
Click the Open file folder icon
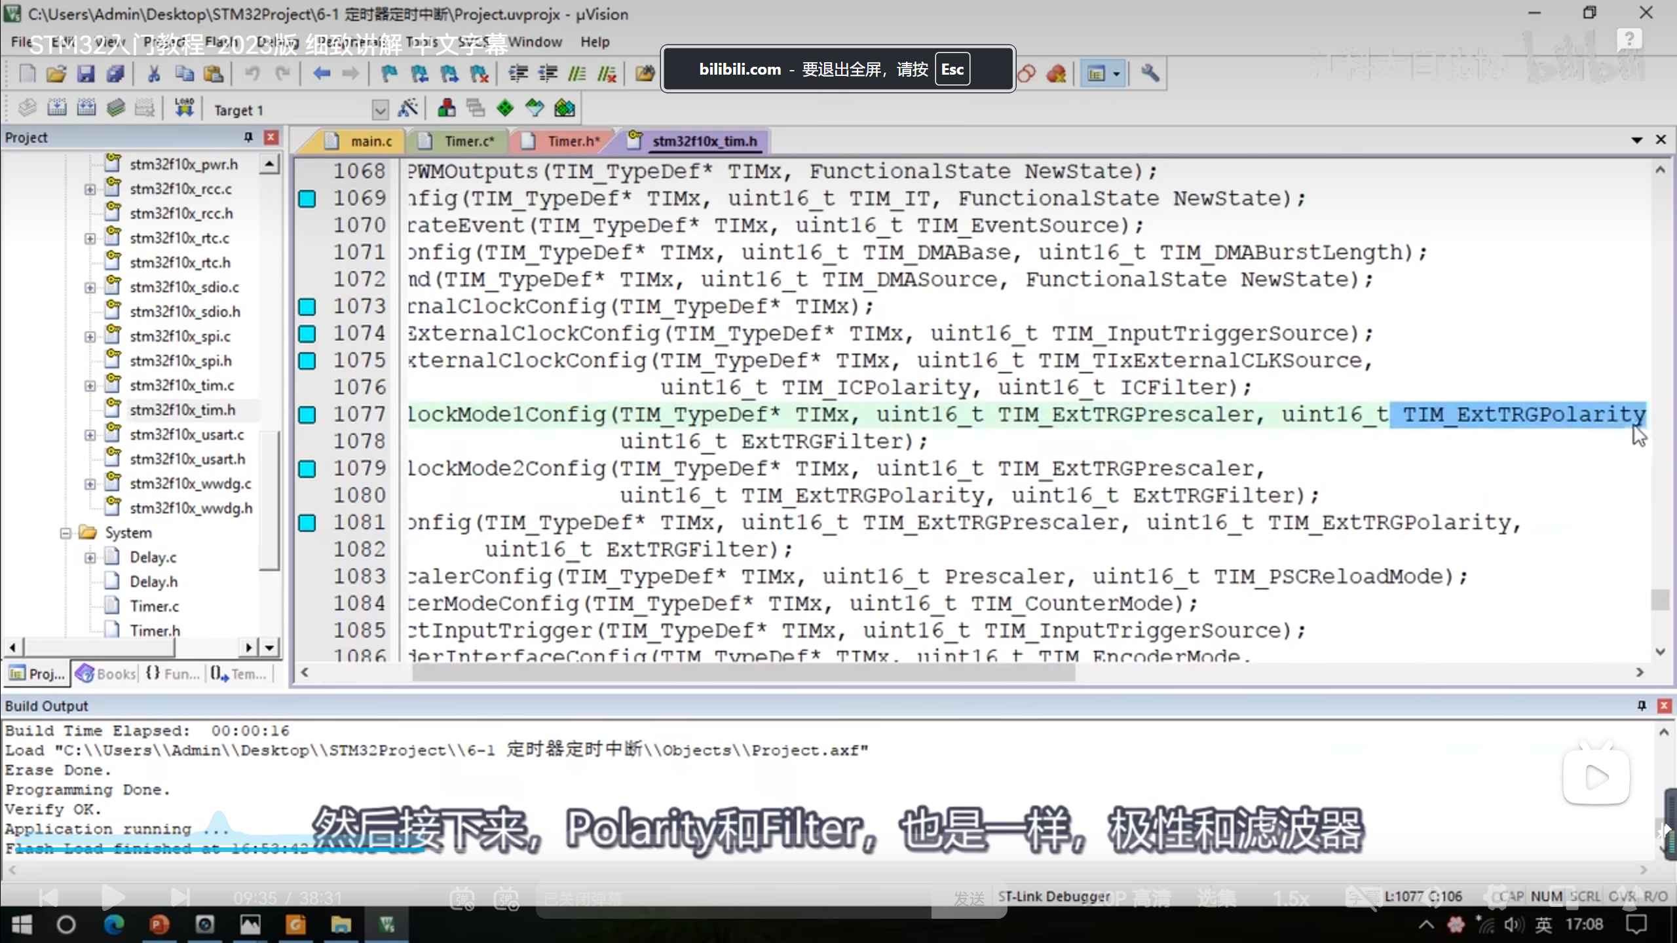[56, 73]
